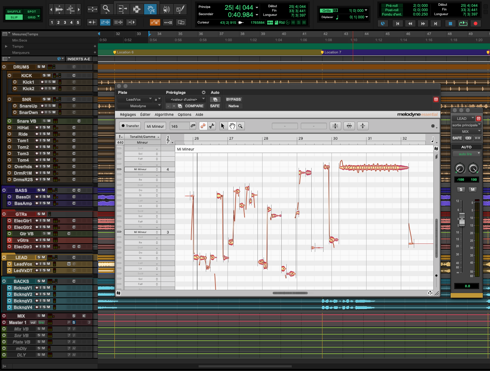Click the track height zoom icon
Screen dimensions: 490x371
tap(71, 9)
